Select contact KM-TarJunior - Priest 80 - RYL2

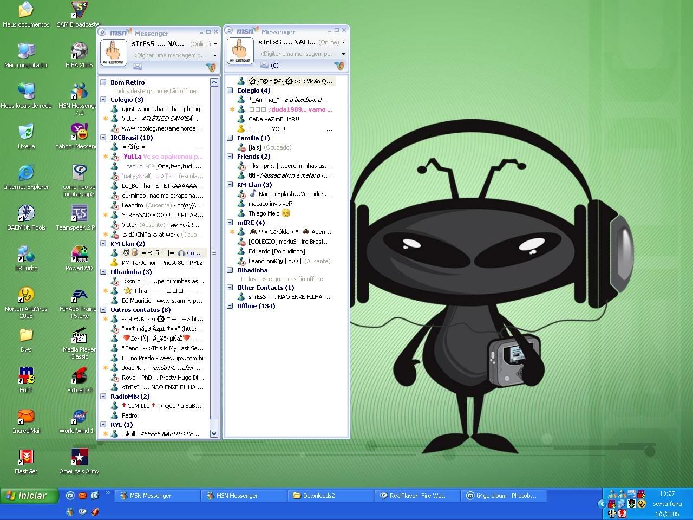pos(157,263)
